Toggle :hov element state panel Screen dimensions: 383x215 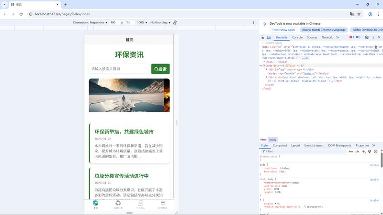[351, 151]
